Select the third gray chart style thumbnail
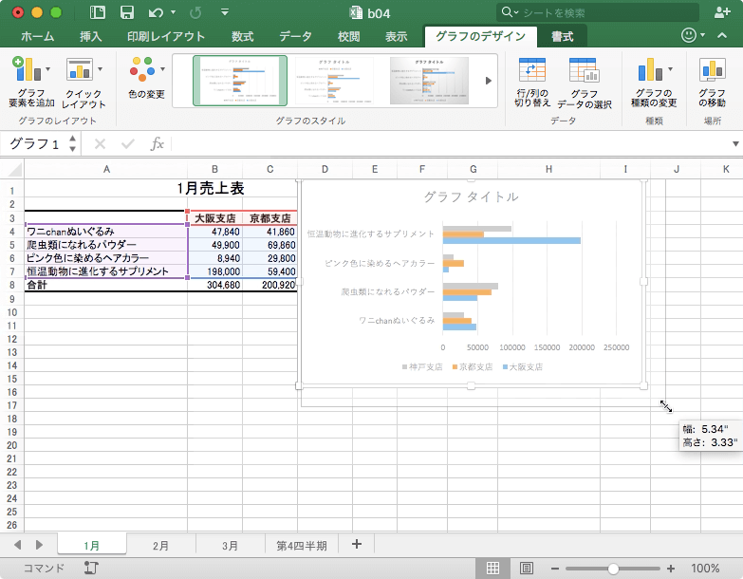 point(429,81)
